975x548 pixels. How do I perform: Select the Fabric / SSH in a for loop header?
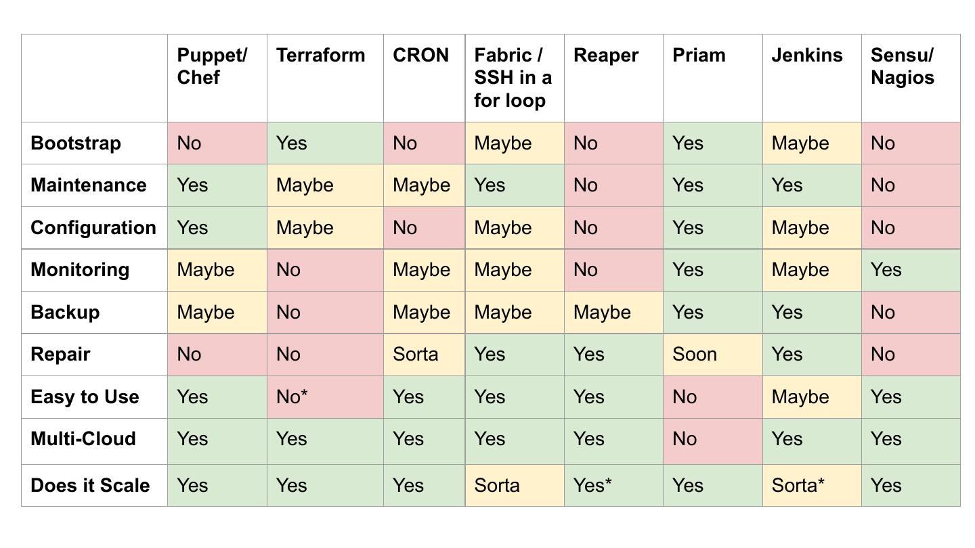click(x=513, y=78)
